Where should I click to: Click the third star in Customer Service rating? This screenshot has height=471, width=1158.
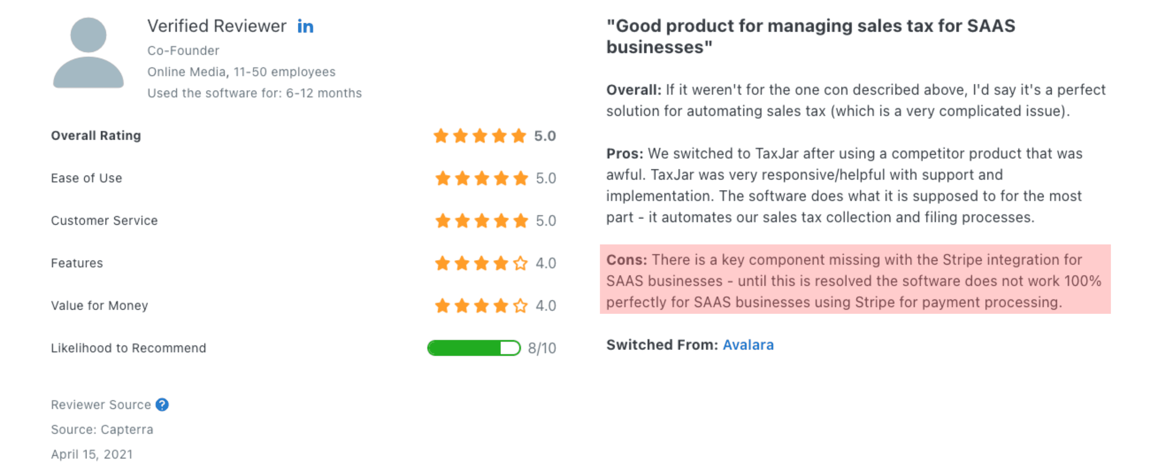[x=480, y=221]
